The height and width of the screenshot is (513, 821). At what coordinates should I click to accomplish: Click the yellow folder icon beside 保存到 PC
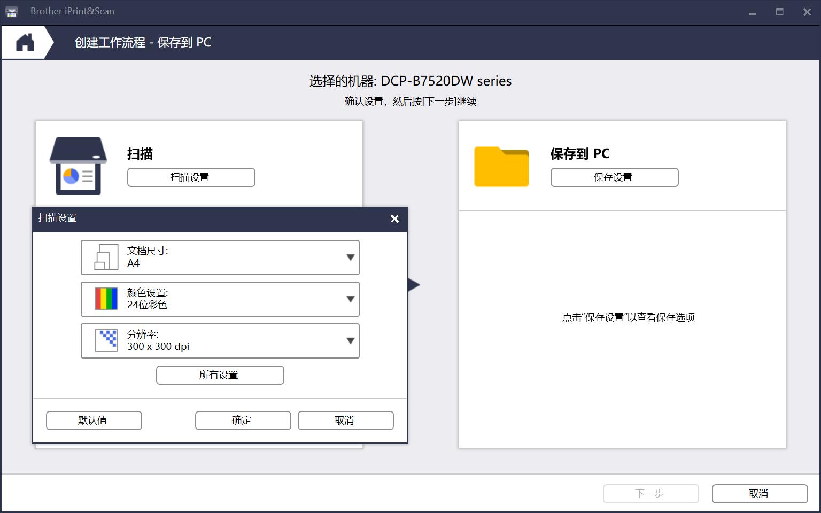tap(501, 167)
